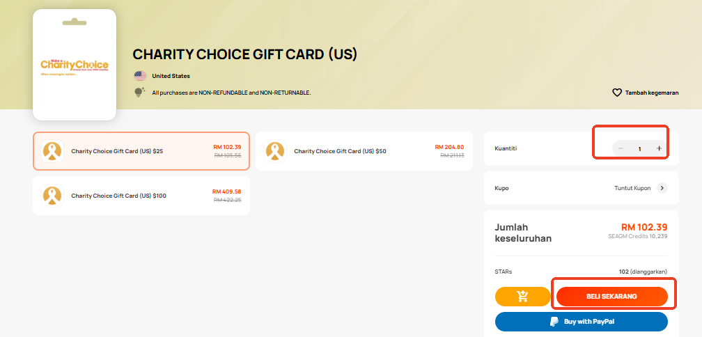The height and width of the screenshot is (337, 702).
Task: Expand the Tuntut Kupon chevron arrow
Action: [662, 188]
